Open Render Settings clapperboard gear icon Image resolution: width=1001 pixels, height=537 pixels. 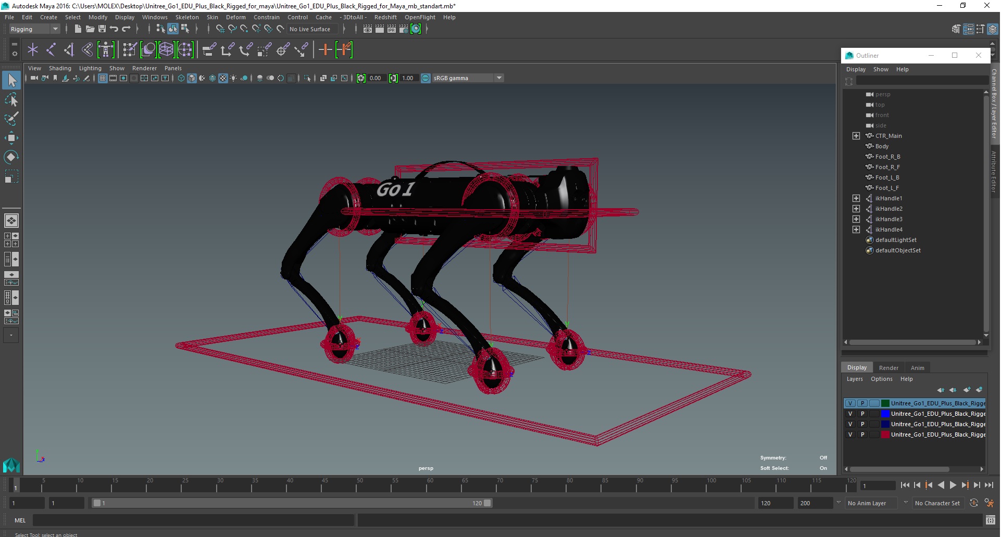click(x=404, y=29)
